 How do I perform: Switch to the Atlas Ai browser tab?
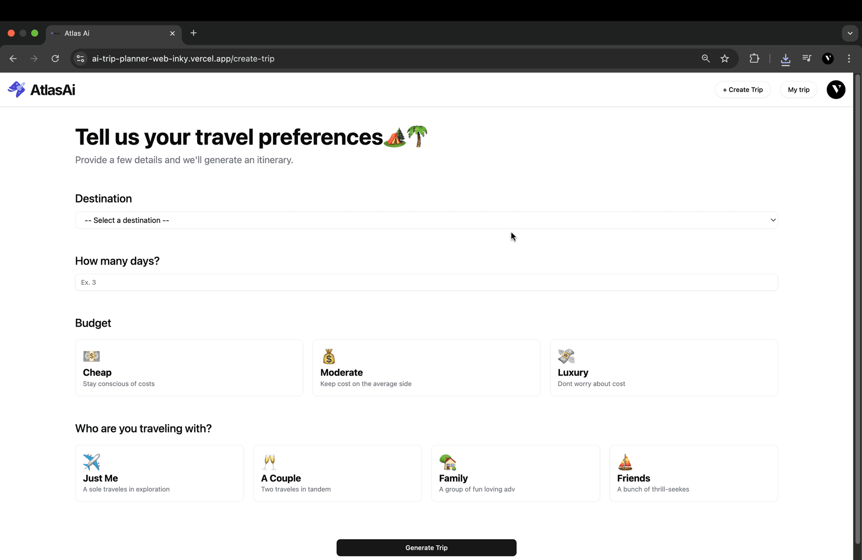coord(104,33)
